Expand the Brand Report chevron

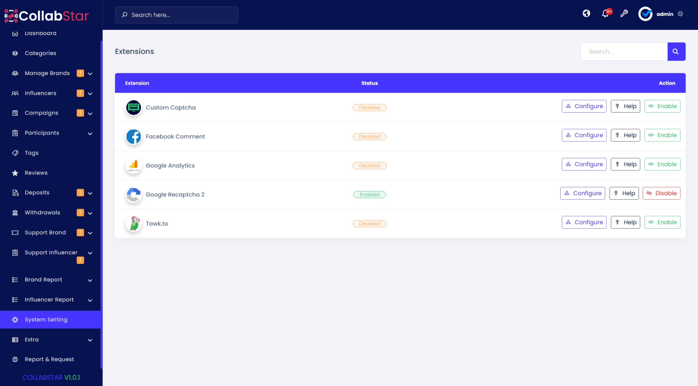coord(90,280)
